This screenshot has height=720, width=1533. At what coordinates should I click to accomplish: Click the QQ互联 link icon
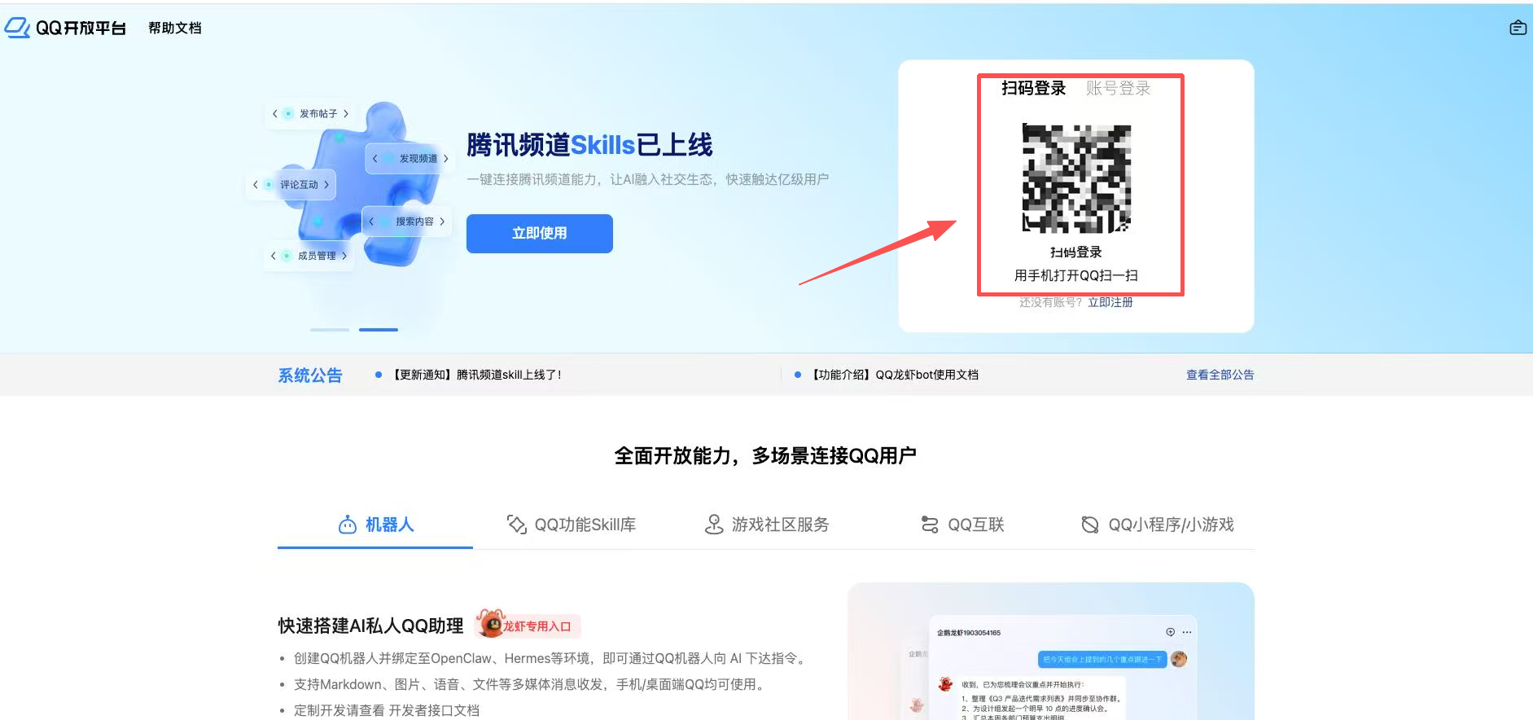click(930, 525)
